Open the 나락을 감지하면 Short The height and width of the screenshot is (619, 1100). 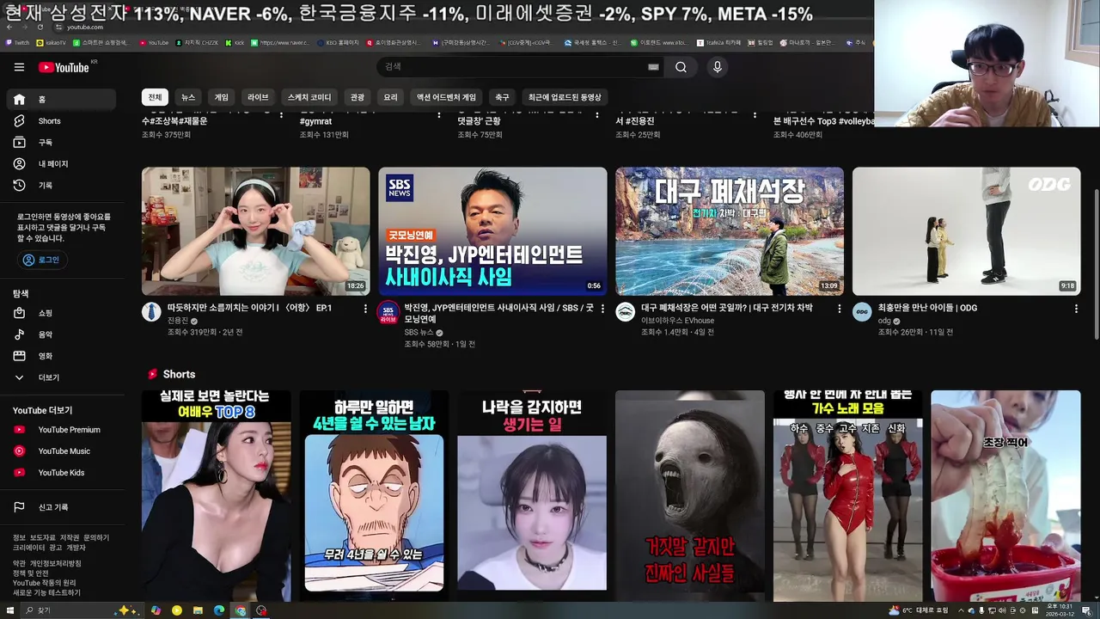pyautogui.click(x=532, y=496)
